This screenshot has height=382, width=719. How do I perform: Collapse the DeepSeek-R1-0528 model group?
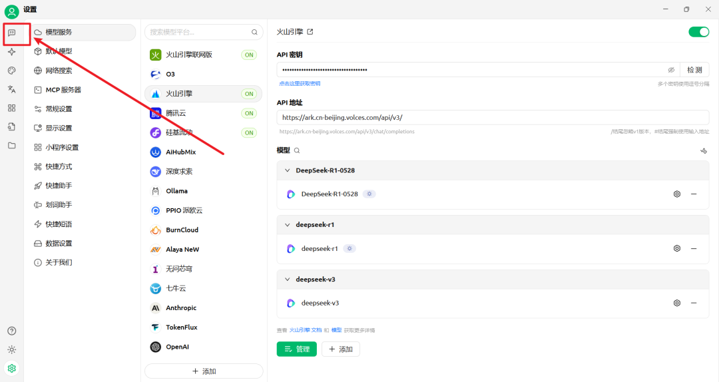click(288, 170)
